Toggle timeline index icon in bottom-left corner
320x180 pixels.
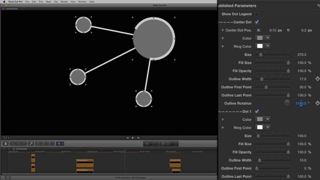point(7,178)
